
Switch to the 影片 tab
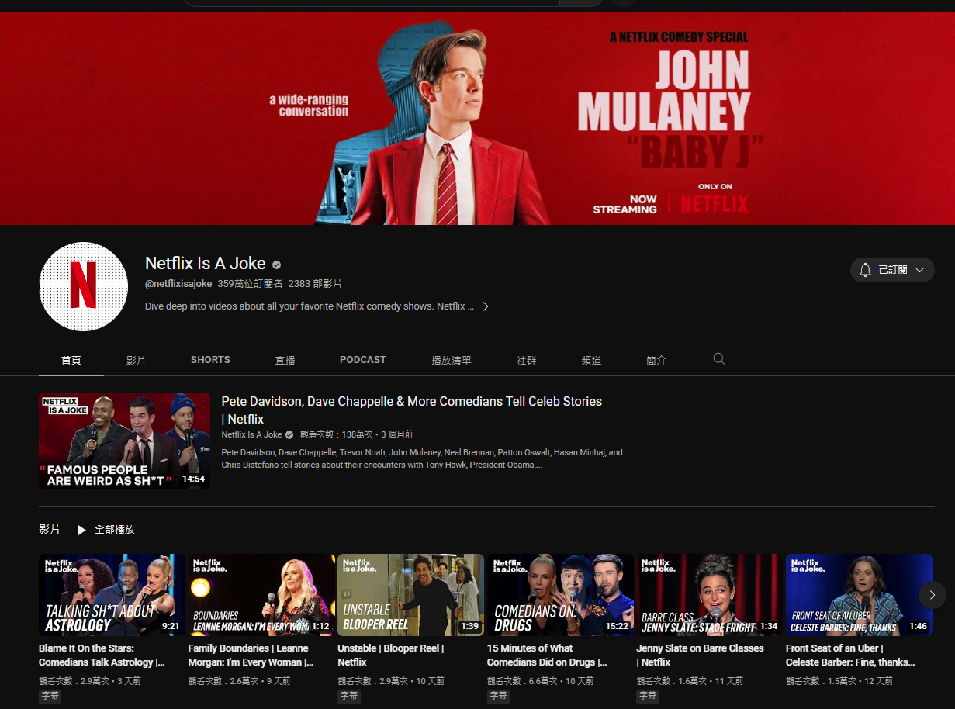point(136,360)
